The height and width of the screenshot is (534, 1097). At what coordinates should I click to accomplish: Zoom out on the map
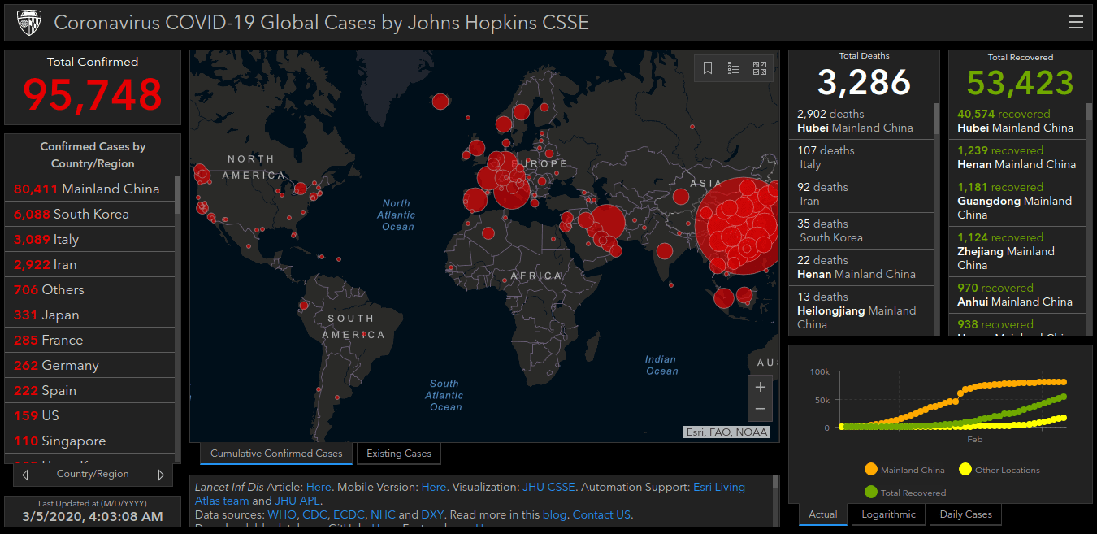point(760,409)
